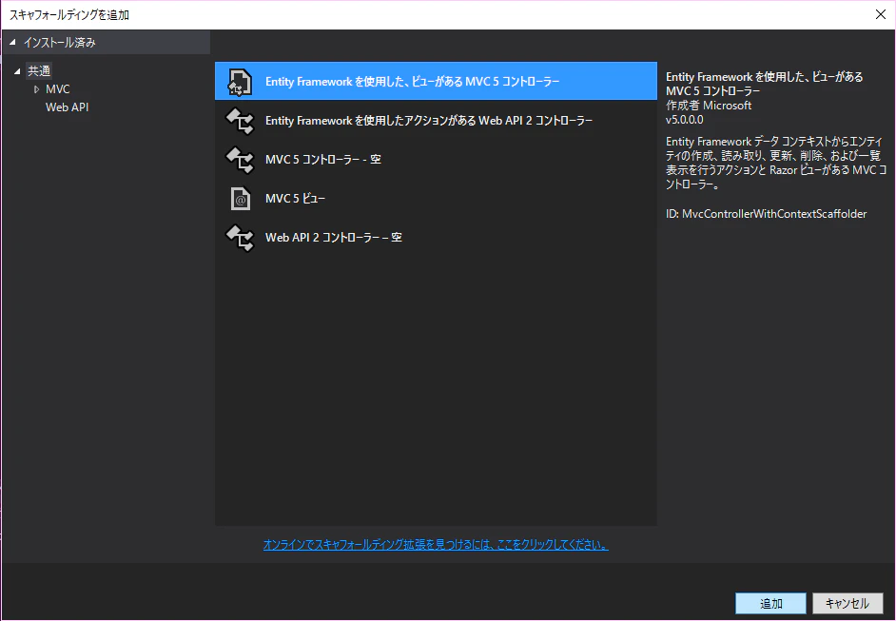Screen dimensions: 896x621
Task: Open the online scaffolding extensions link
Action: tap(436, 545)
